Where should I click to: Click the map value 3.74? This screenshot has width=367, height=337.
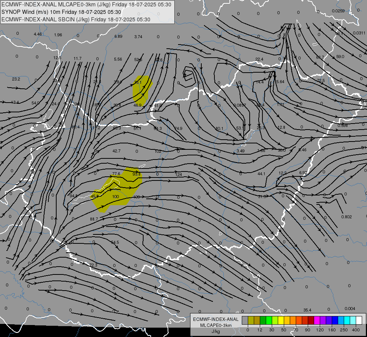click(x=138, y=37)
